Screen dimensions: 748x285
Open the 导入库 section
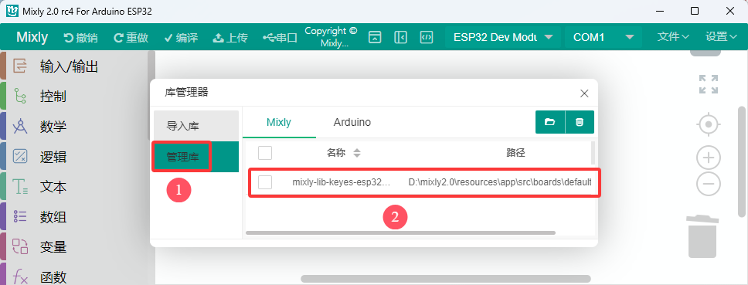(x=196, y=126)
